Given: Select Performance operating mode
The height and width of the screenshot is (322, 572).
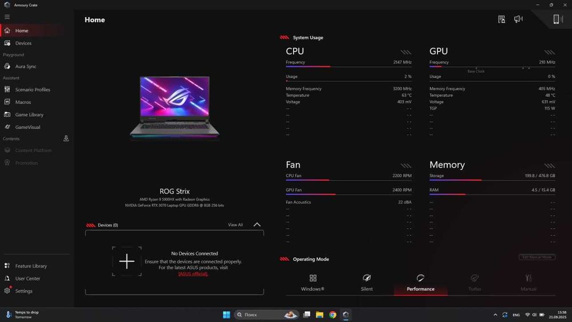Looking at the screenshot, I should point(420,283).
